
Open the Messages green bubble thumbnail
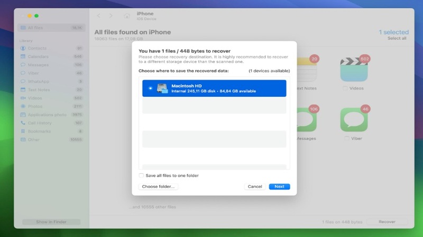pos(307,120)
